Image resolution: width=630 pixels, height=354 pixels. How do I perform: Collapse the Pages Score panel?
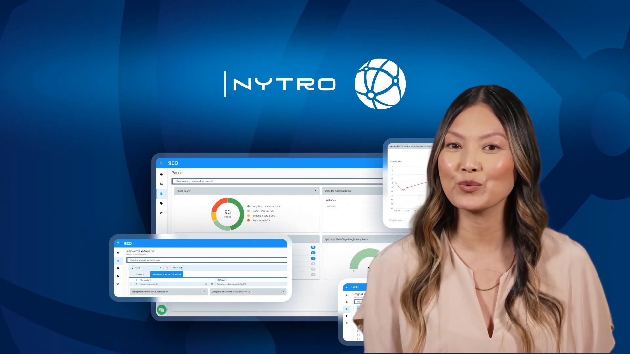[315, 191]
